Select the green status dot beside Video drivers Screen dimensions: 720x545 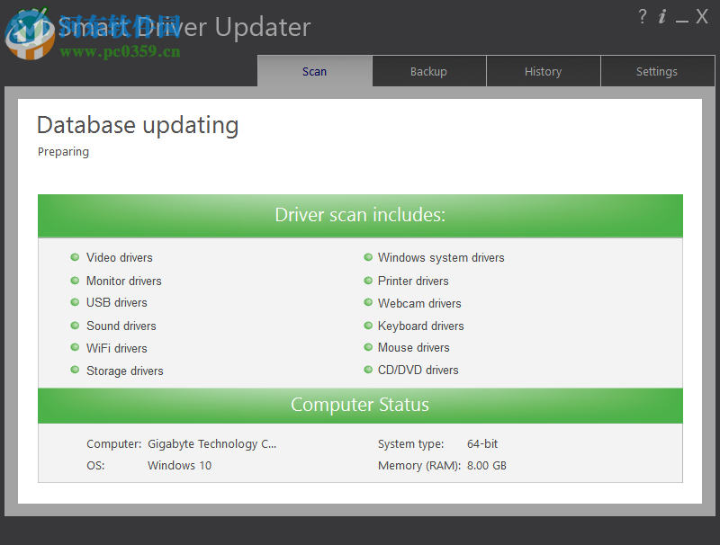pyautogui.click(x=75, y=257)
